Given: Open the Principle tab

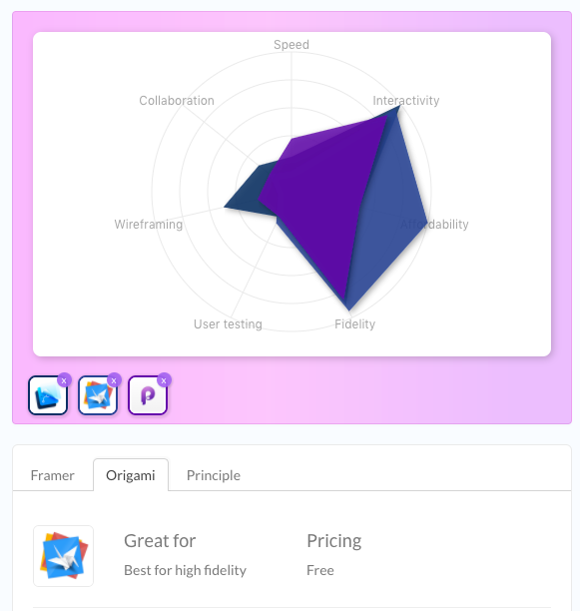Looking at the screenshot, I should tap(214, 475).
